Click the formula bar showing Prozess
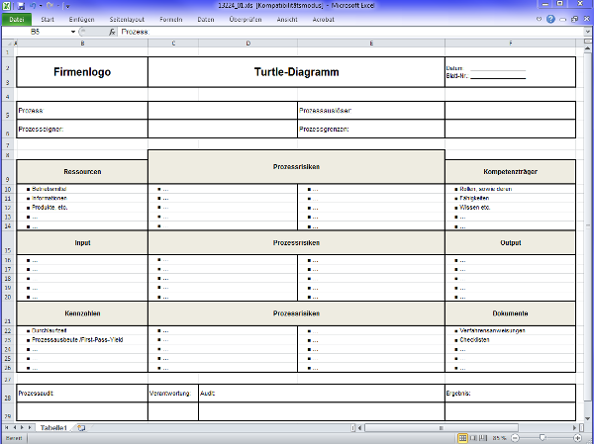The image size is (594, 444). [x=346, y=32]
